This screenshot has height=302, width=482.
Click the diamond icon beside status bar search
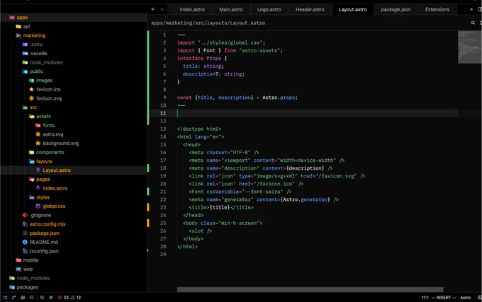click(51, 297)
